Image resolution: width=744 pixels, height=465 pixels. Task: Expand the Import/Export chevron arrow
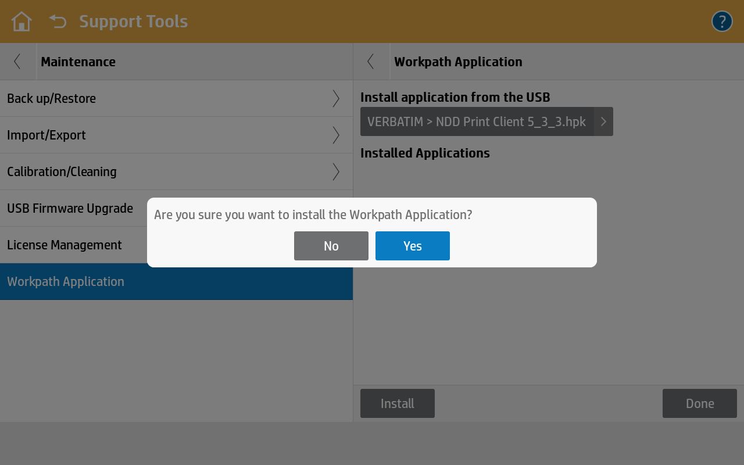coord(336,135)
